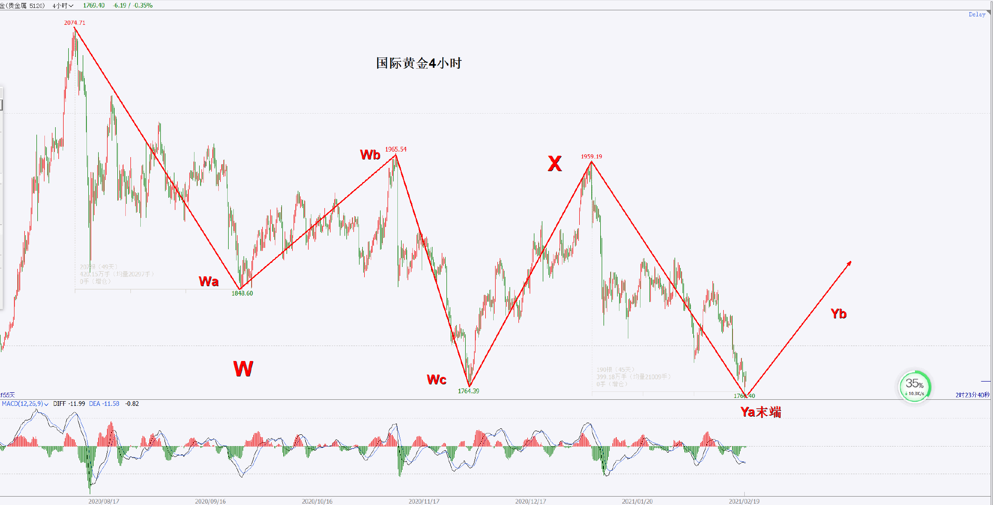Click the DEA -11.58 readout
This screenshot has height=505, width=993.
[104, 404]
